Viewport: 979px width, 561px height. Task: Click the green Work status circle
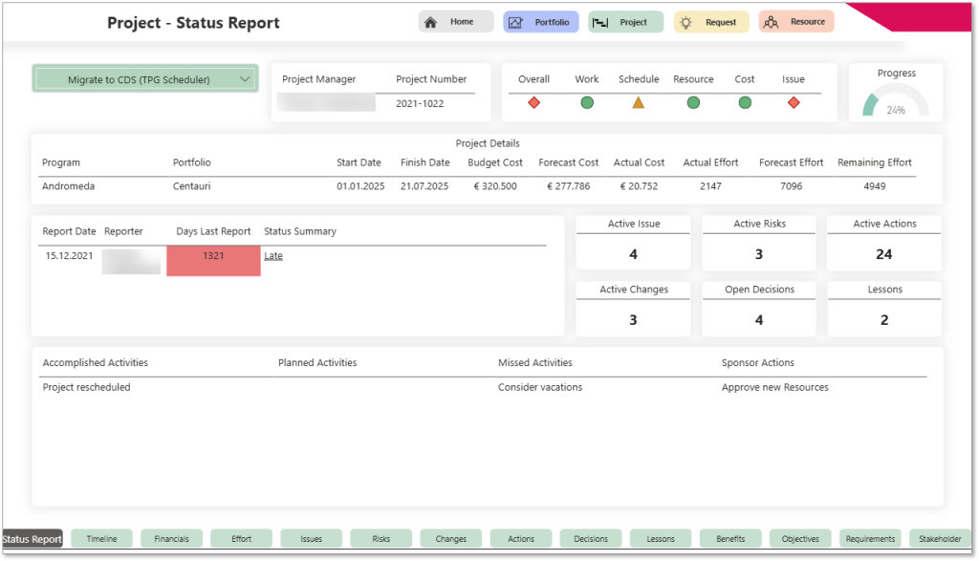tap(586, 101)
